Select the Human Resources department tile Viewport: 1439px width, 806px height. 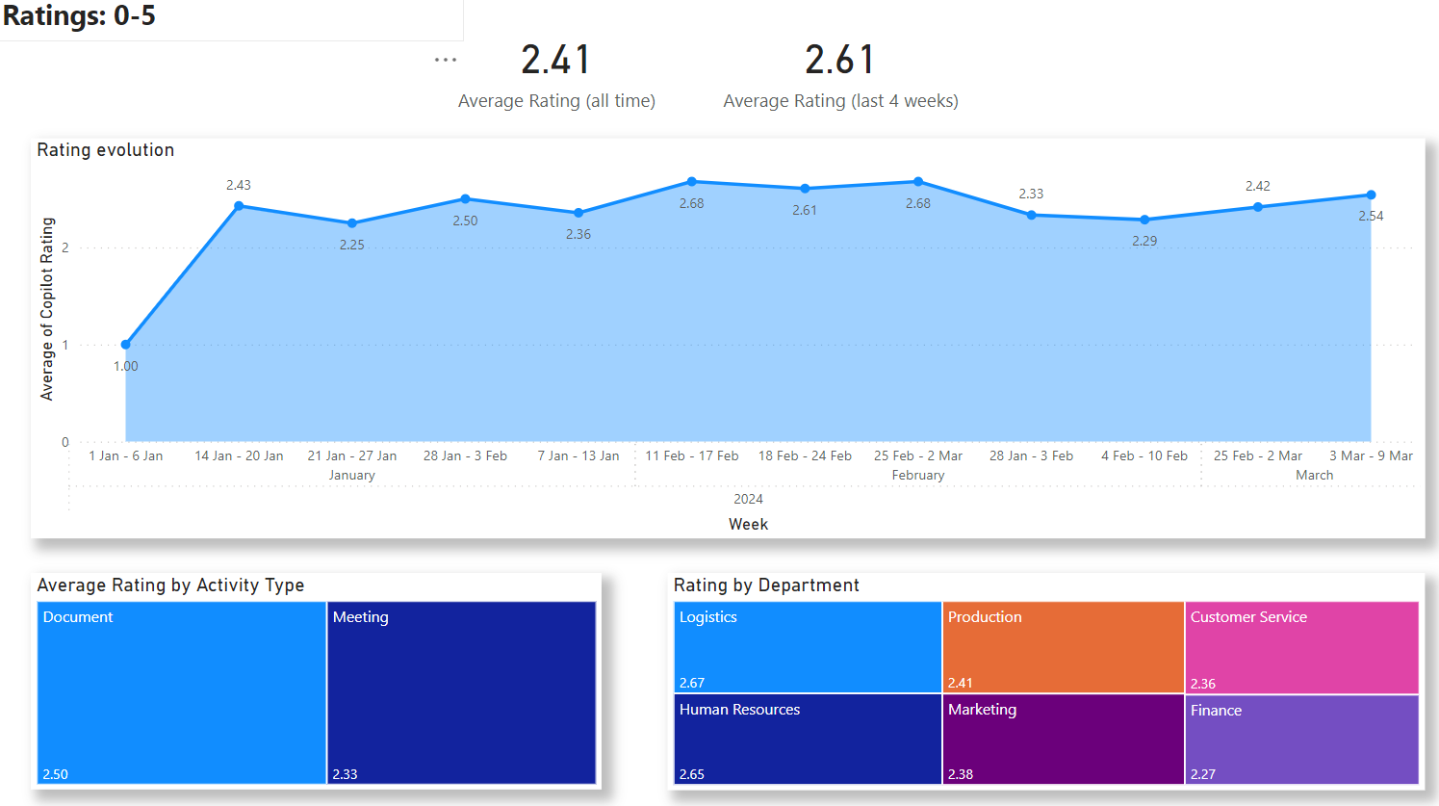808,740
